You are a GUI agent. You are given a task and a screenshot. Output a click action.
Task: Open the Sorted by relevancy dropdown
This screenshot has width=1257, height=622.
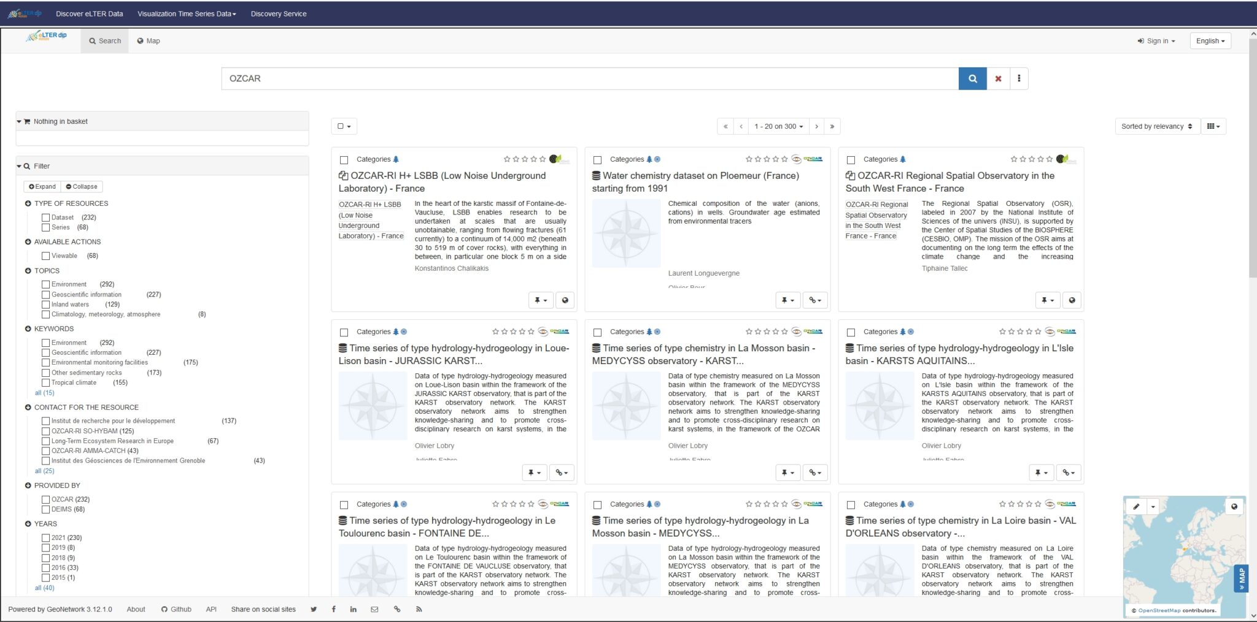pos(1156,126)
